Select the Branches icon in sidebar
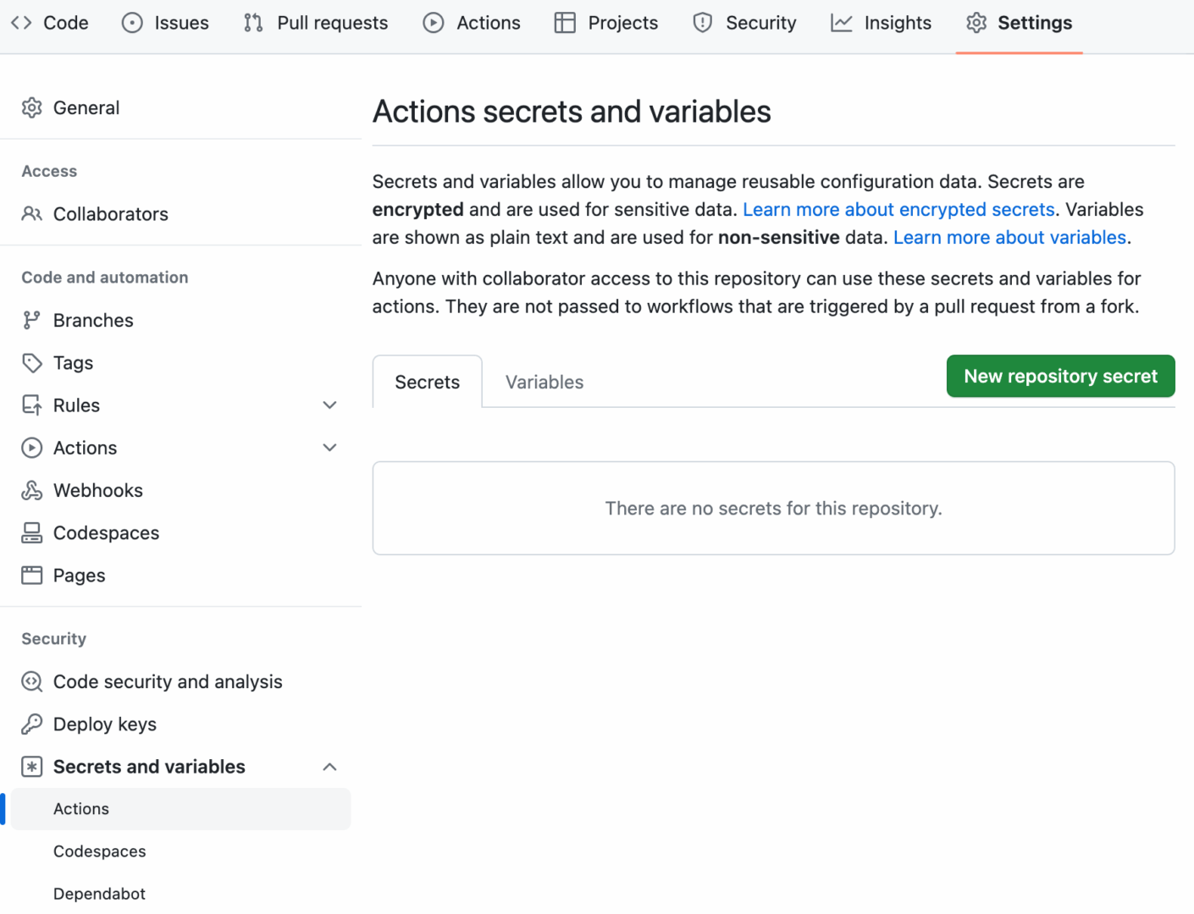1194x914 pixels. [x=31, y=320]
